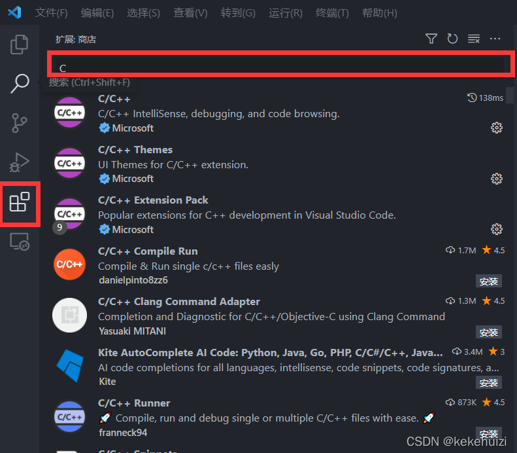Install Kite AutoComplete extension
Screen dimensions: 517x453
click(x=489, y=383)
